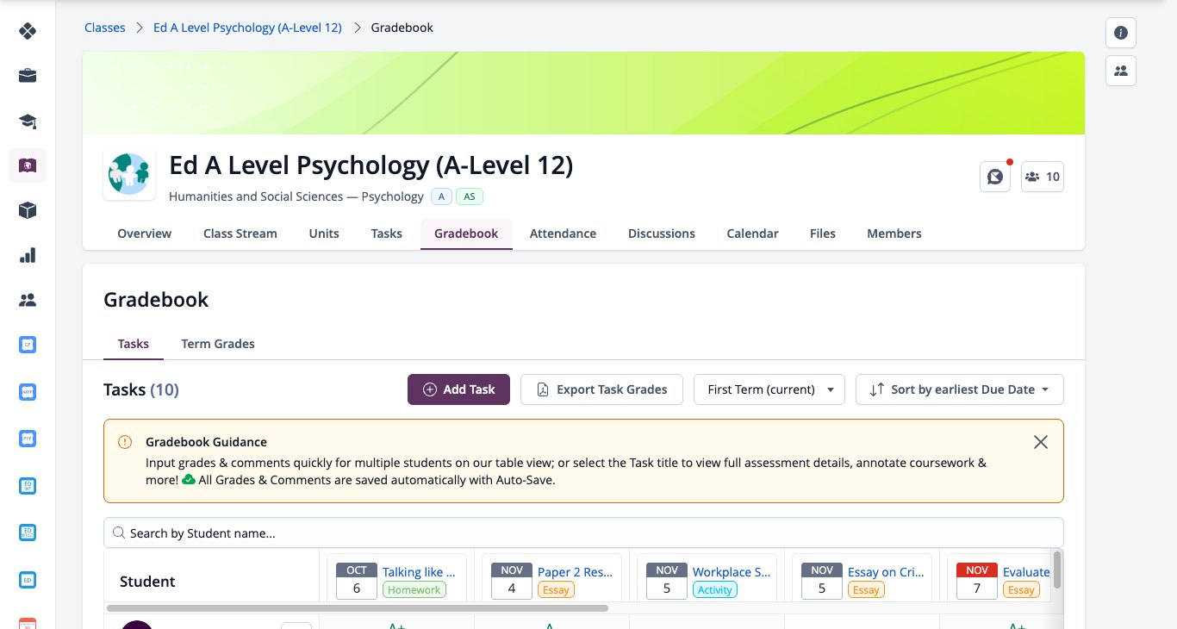Click the Add Task button
1177x629 pixels.
click(x=458, y=389)
